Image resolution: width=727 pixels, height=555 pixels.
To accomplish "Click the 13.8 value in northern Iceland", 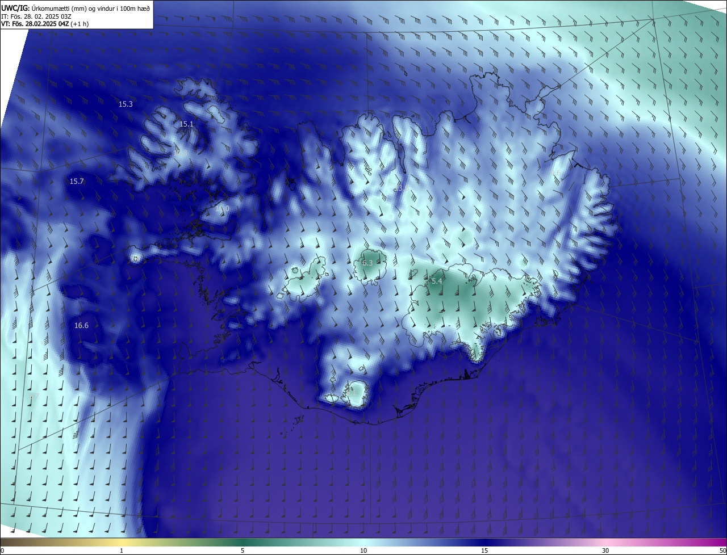I will click(402, 188).
